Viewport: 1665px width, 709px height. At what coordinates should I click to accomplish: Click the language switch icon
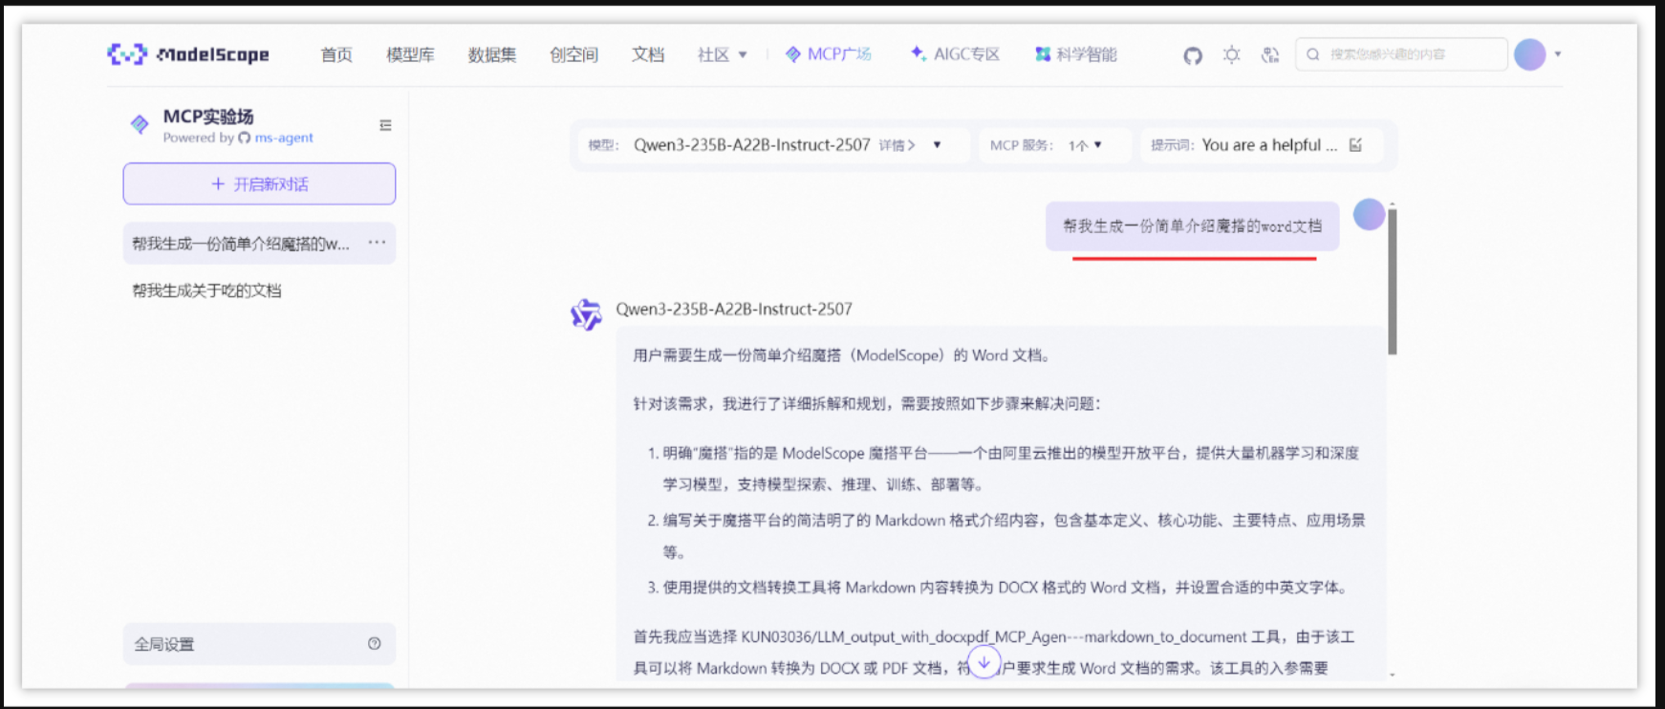pyautogui.click(x=1269, y=54)
